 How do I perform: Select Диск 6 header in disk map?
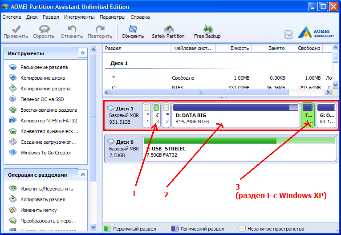pyautogui.click(x=123, y=149)
